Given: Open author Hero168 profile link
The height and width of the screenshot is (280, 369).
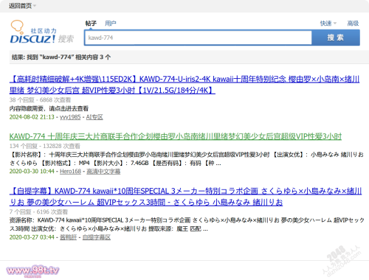Looking at the screenshot, I should (x=70, y=172).
